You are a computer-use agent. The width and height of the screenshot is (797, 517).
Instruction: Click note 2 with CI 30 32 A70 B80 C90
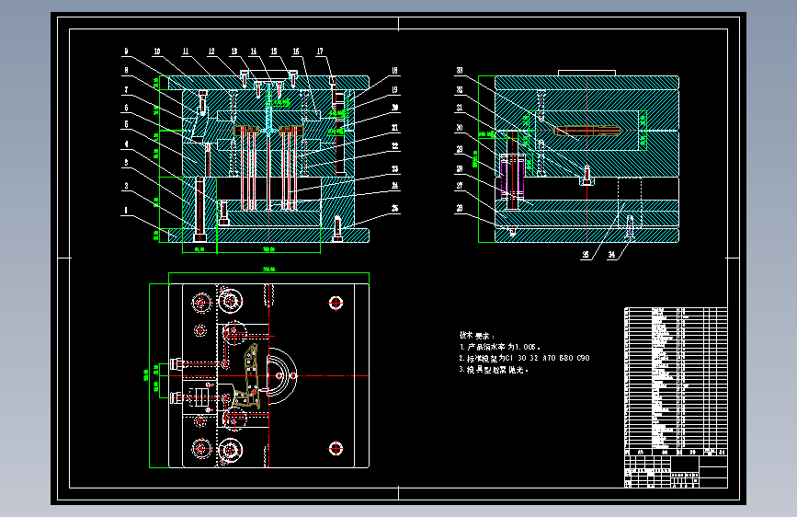pyautogui.click(x=525, y=358)
